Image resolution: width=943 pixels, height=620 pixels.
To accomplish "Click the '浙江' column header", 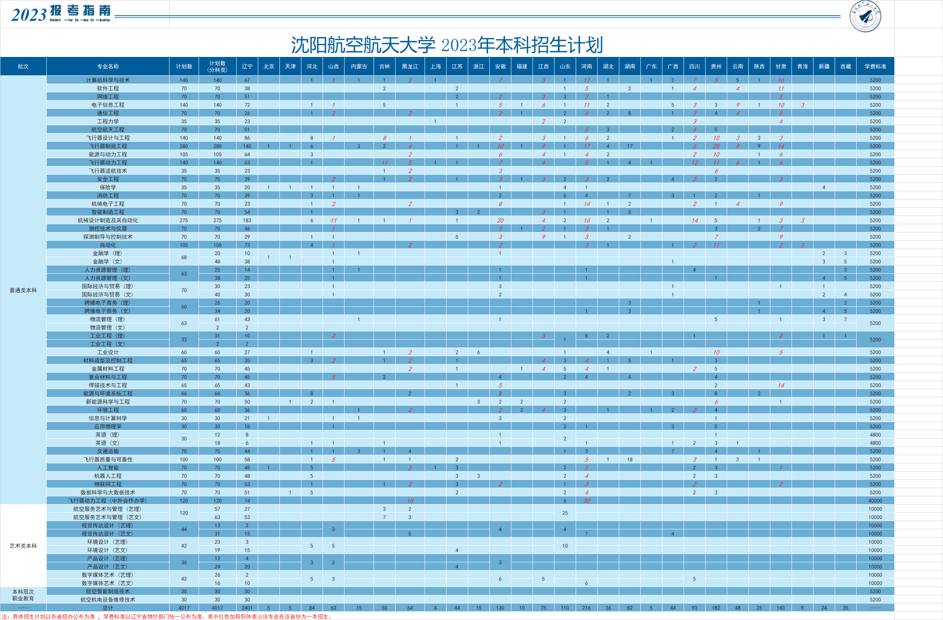I will click(x=479, y=66).
